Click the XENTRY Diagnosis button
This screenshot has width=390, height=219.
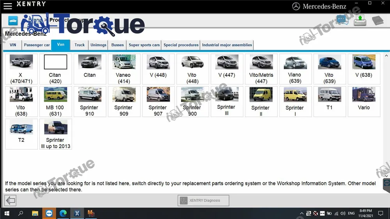point(204,200)
